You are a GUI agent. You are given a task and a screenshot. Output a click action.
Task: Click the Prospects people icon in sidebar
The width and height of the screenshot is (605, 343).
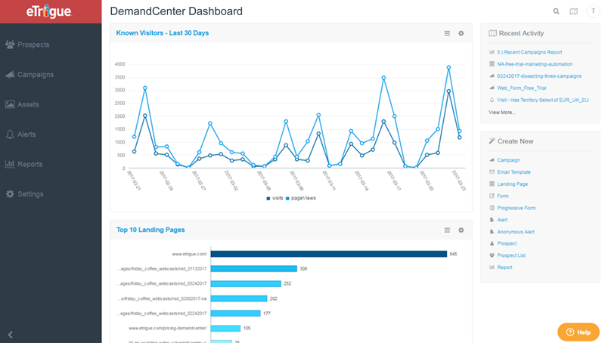pyautogui.click(x=10, y=45)
